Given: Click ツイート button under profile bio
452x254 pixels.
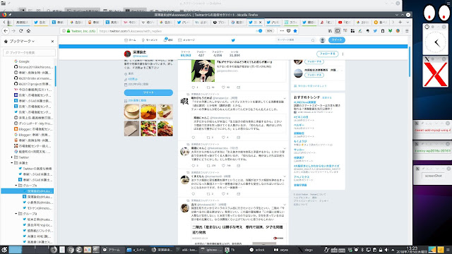Looking at the screenshot, I should pyautogui.click(x=148, y=92).
